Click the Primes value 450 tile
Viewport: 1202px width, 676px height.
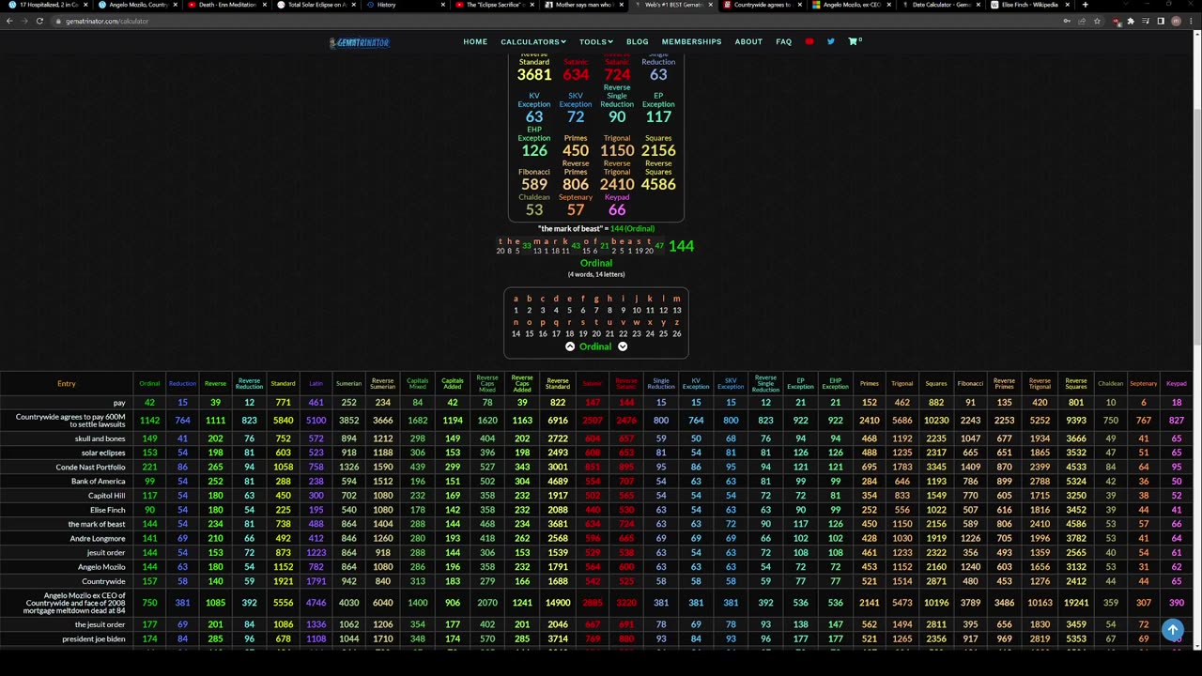[576, 150]
